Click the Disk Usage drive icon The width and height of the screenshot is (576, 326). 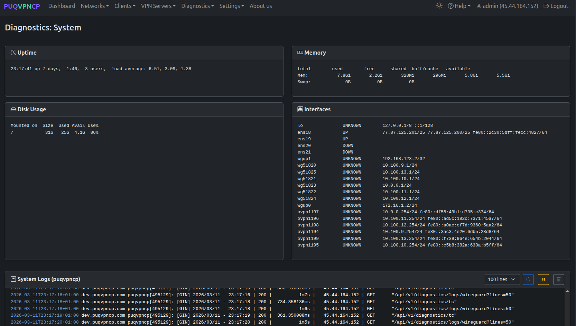click(x=13, y=109)
